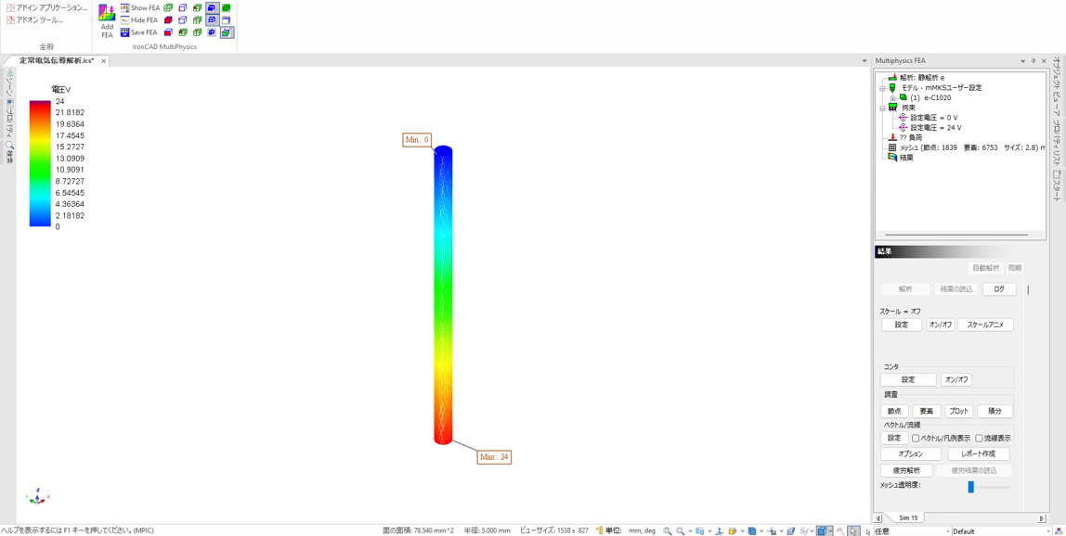Click the レポート作成 button

coord(979,453)
